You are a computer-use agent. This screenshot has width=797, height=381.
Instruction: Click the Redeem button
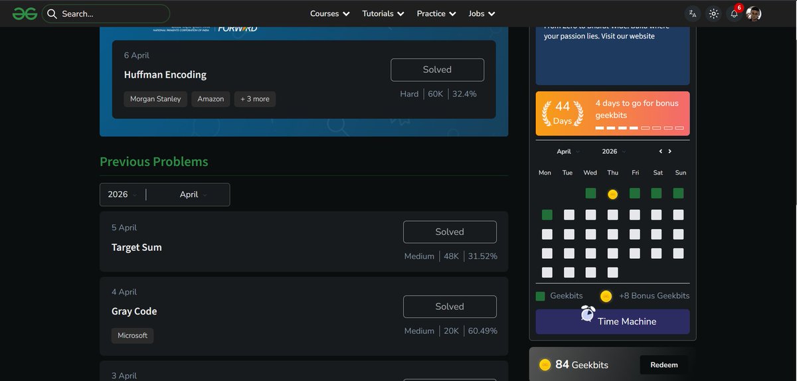pyautogui.click(x=664, y=365)
